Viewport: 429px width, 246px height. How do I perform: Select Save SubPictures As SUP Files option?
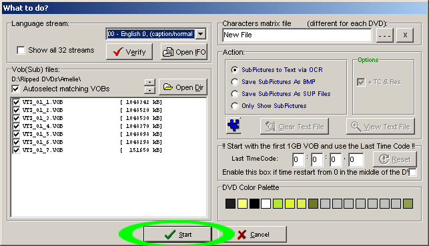235,94
